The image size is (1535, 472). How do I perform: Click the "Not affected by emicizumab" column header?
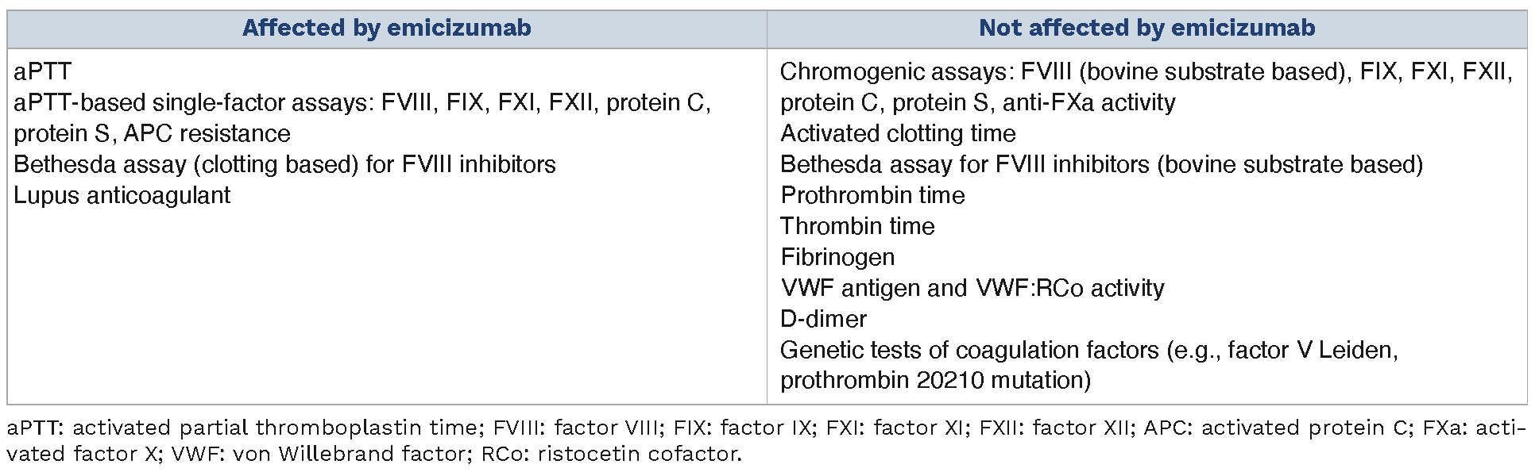pos(1146,29)
